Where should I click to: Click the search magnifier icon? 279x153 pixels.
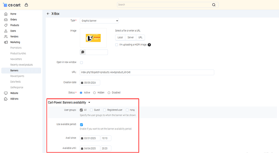tap(214, 5)
